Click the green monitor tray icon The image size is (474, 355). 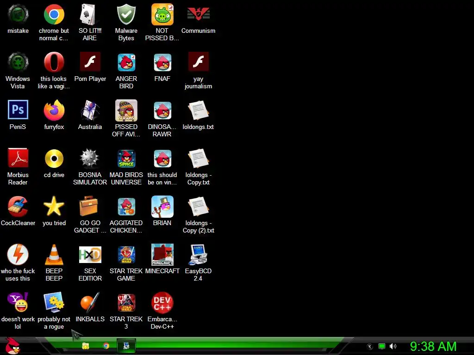[x=382, y=346]
